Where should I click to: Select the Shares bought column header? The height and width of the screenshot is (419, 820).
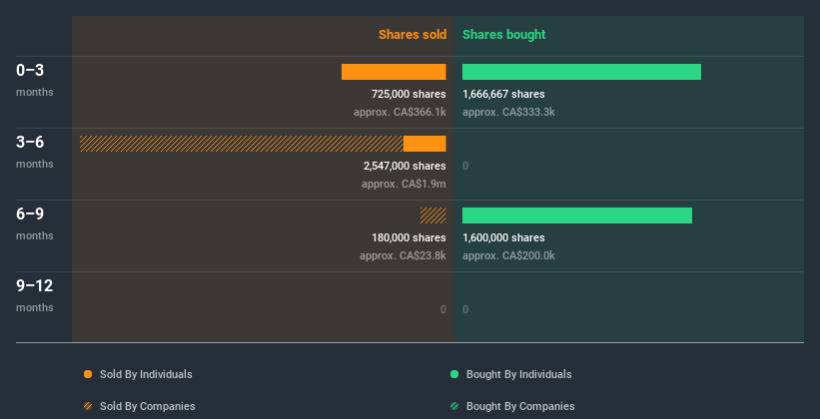[503, 35]
